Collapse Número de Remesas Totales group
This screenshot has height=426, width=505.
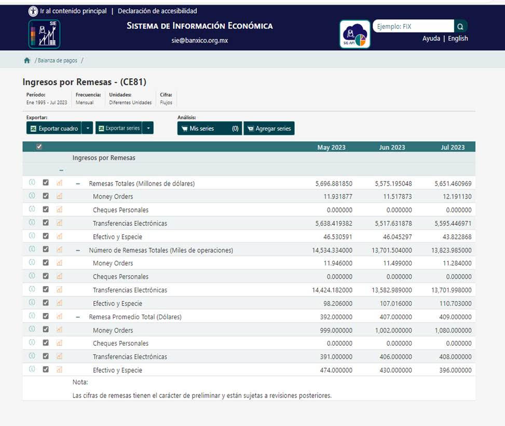coord(78,250)
